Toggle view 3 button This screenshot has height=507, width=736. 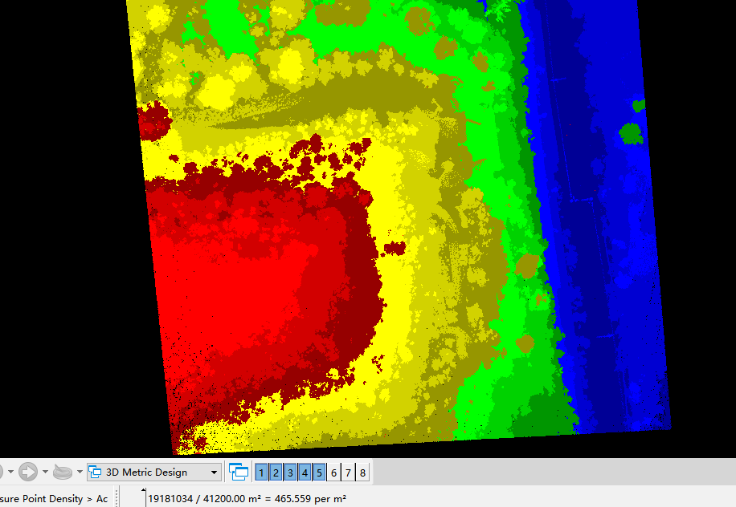[x=291, y=473]
